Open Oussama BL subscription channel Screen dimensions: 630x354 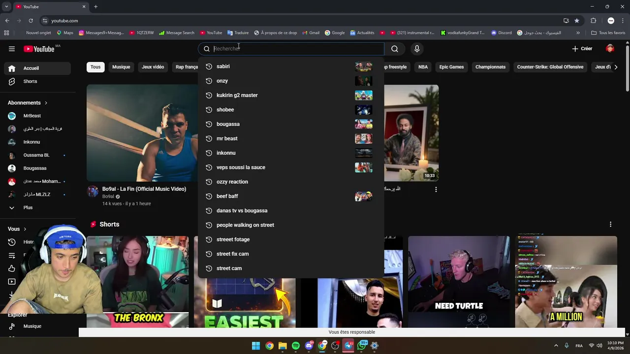point(37,155)
